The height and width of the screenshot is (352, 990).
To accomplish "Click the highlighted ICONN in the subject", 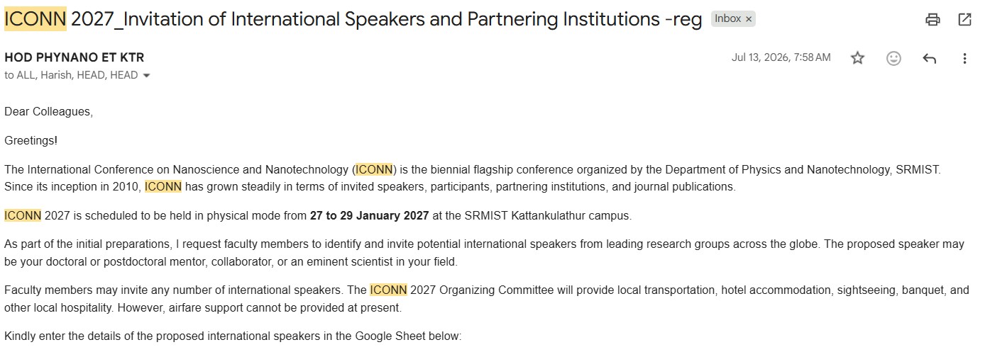I will (35, 19).
